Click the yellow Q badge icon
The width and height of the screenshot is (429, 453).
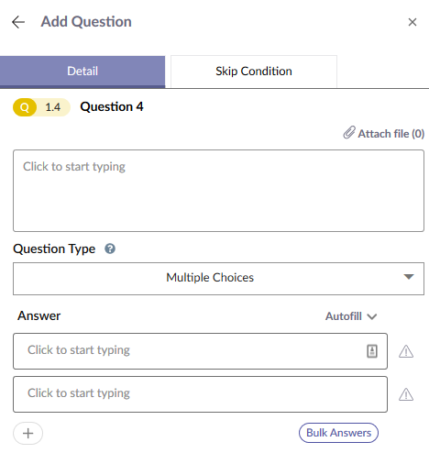click(25, 107)
